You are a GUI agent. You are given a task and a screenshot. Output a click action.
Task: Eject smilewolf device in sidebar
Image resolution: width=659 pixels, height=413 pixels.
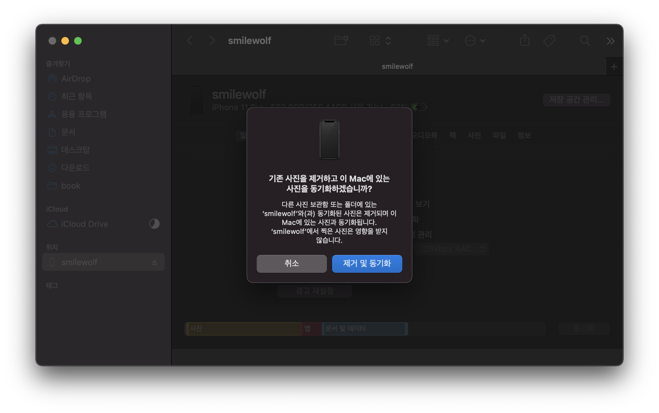point(155,262)
